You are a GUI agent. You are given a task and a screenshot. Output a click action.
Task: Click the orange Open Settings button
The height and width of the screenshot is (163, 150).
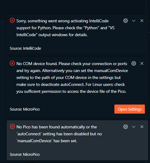(x=129, y=109)
